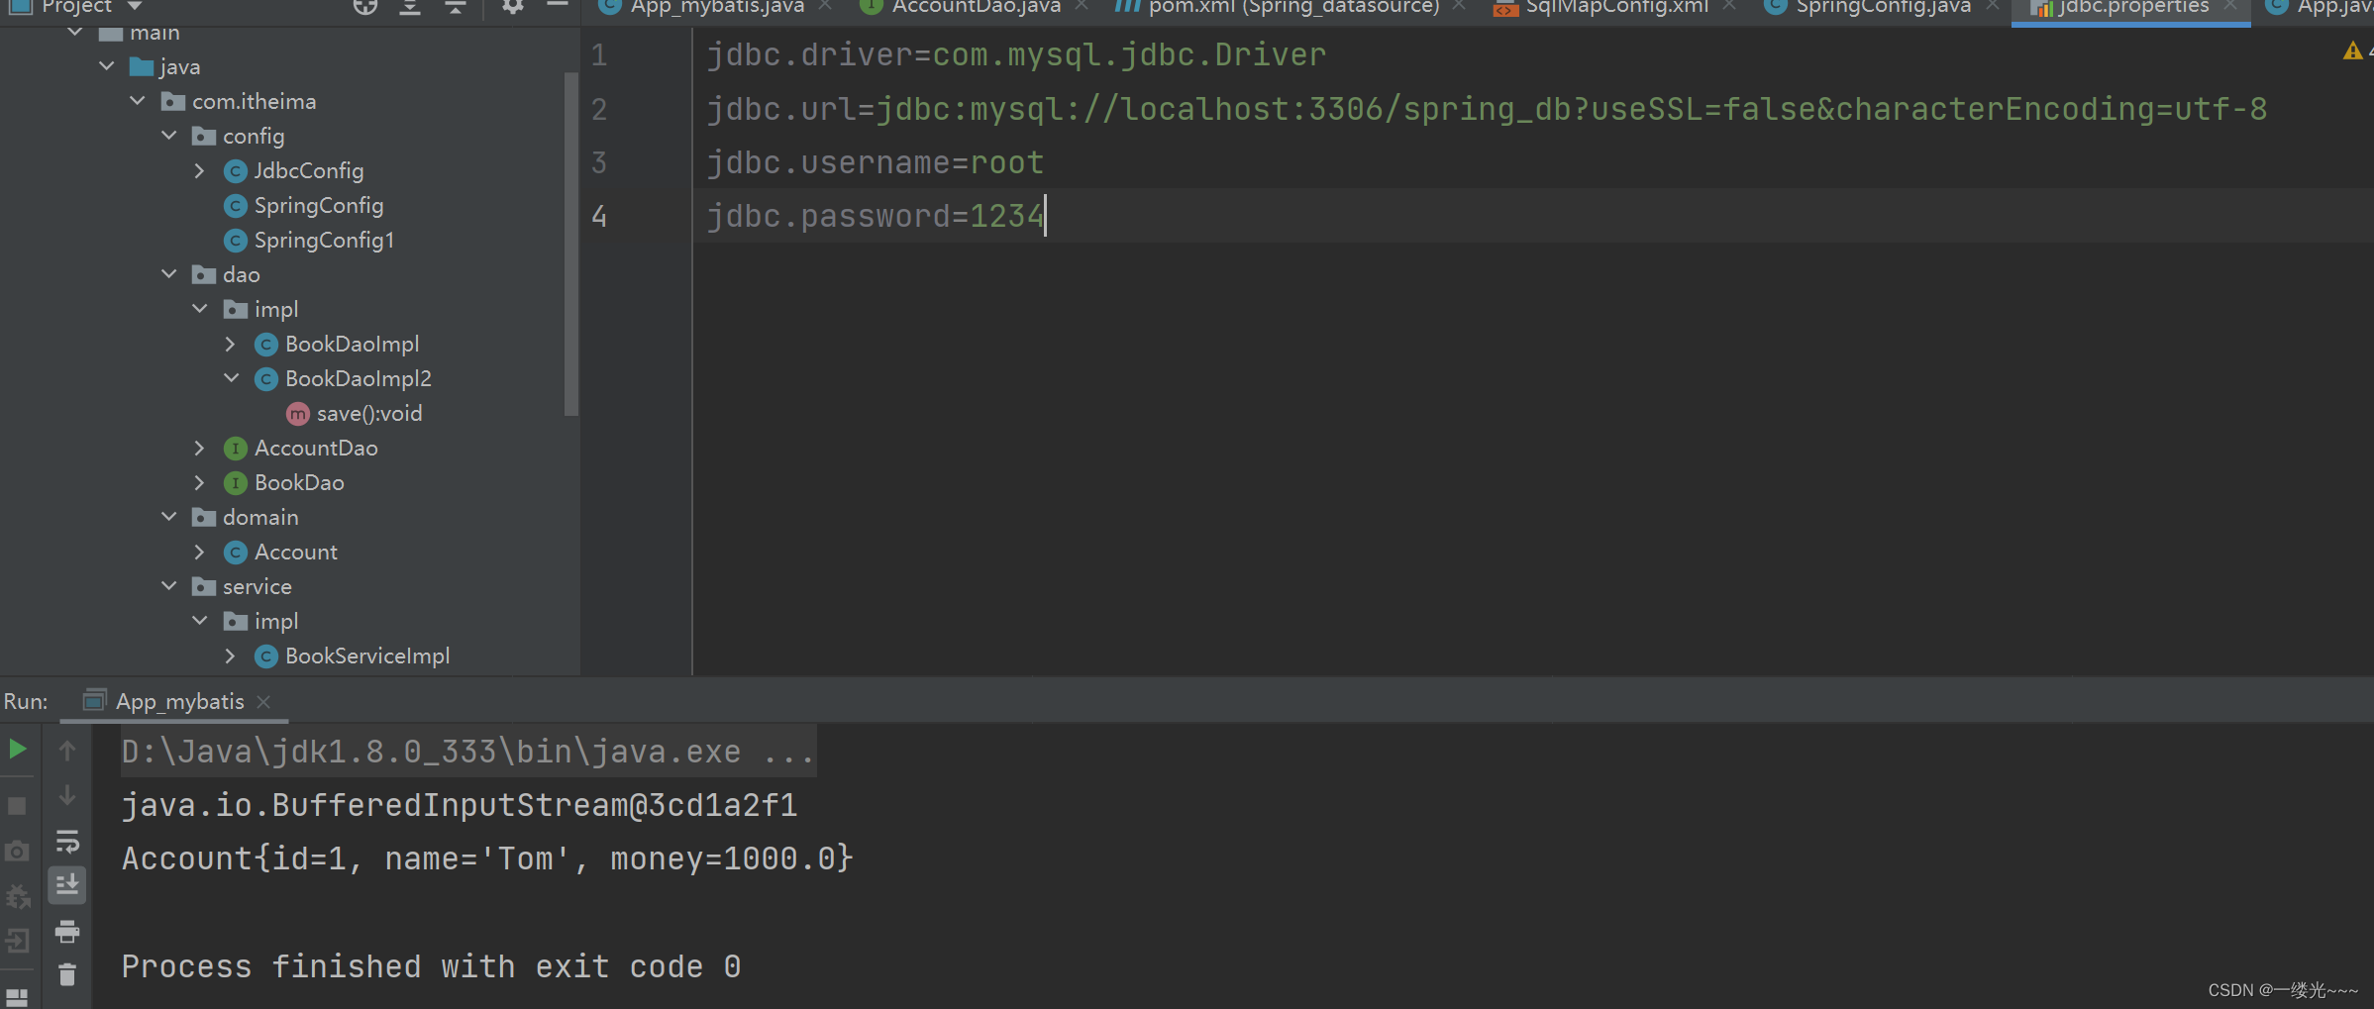This screenshot has width=2374, height=1009.
Task: Close the jdbc.properties editor tab
Action: (x=2231, y=8)
